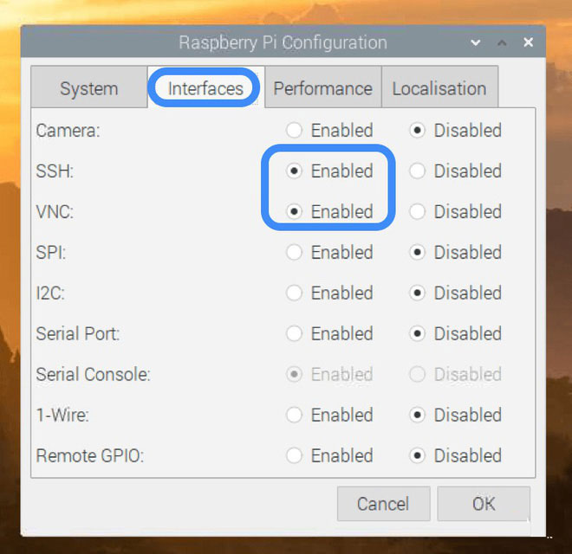
Task: Switch to the Performance tab
Action: pos(322,88)
